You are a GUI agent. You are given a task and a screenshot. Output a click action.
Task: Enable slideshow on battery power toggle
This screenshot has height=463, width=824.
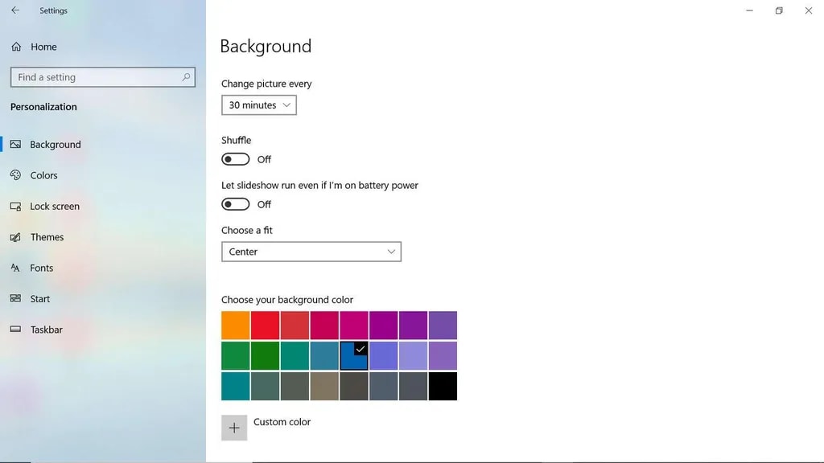coord(236,204)
